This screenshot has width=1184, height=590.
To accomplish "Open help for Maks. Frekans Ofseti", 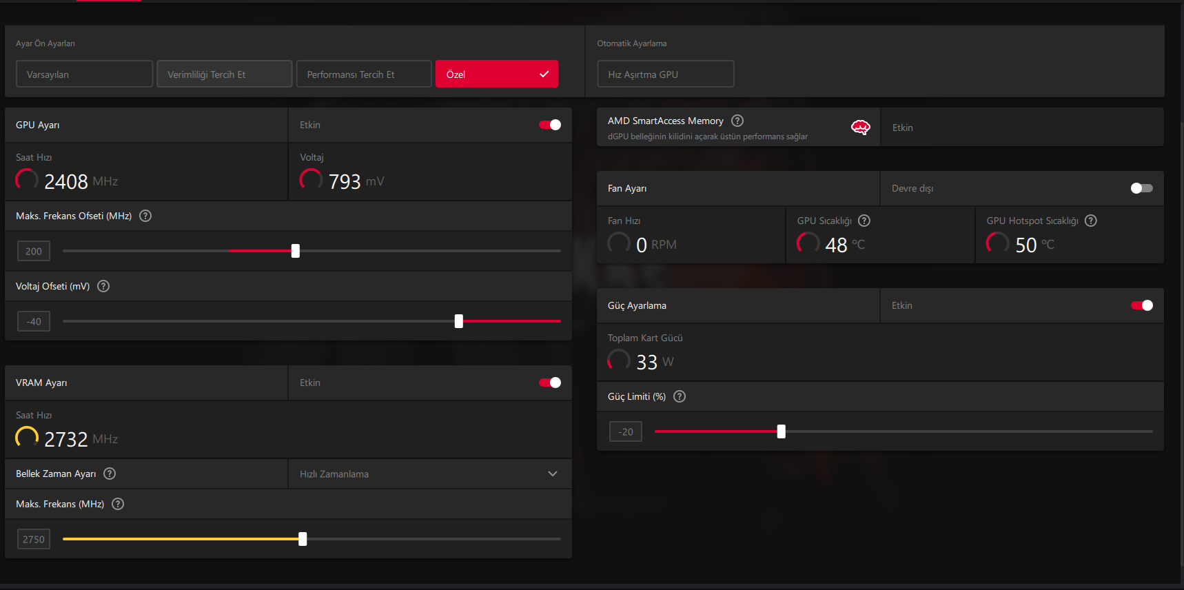I will coord(145,216).
